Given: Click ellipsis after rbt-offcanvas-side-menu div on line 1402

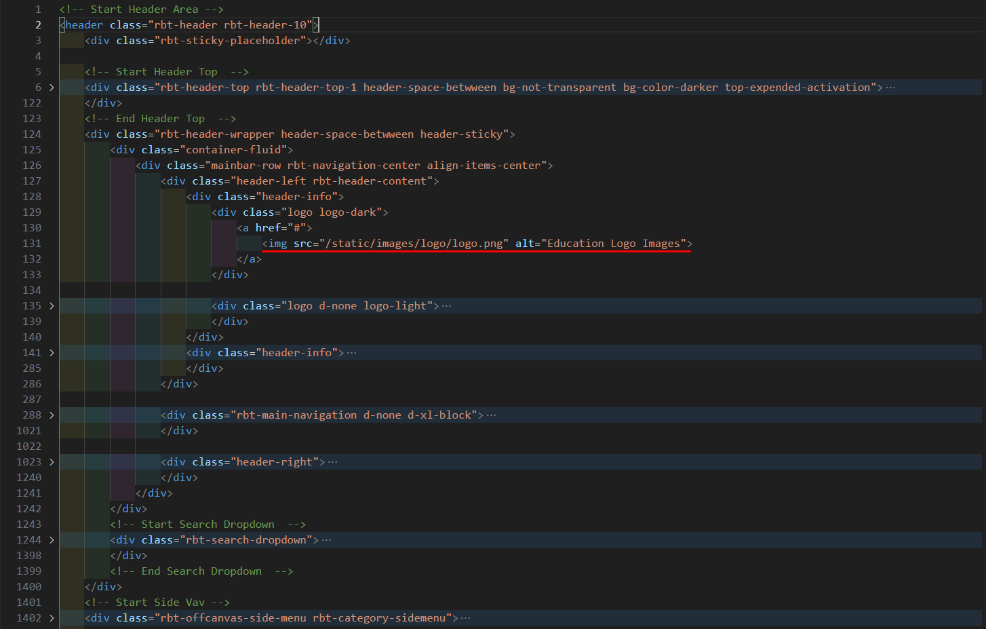Looking at the screenshot, I should pyautogui.click(x=465, y=618).
